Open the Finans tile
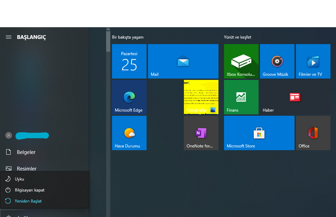 tap(241, 97)
